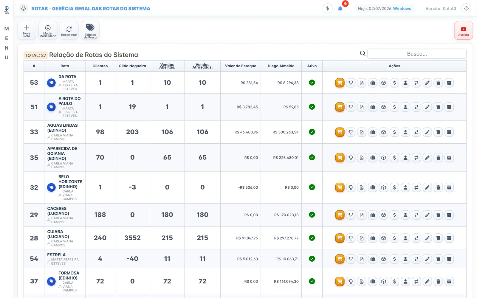Open the MENU side panel
The image size is (477, 298).
click(x=7, y=43)
